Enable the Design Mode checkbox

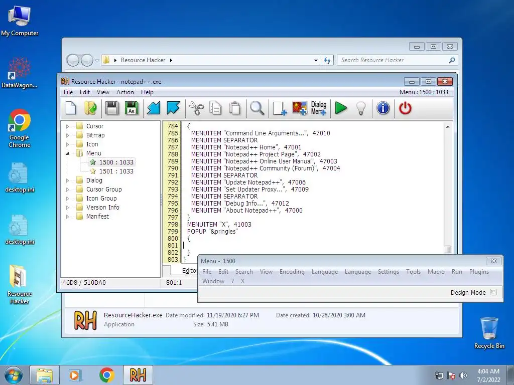[x=493, y=292]
